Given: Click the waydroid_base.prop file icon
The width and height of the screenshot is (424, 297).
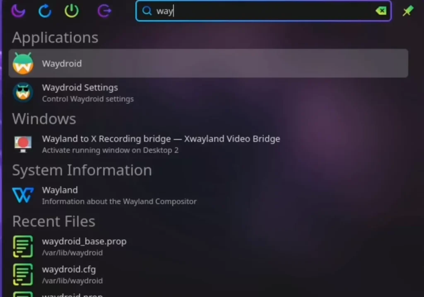Looking at the screenshot, I should 23,246.
